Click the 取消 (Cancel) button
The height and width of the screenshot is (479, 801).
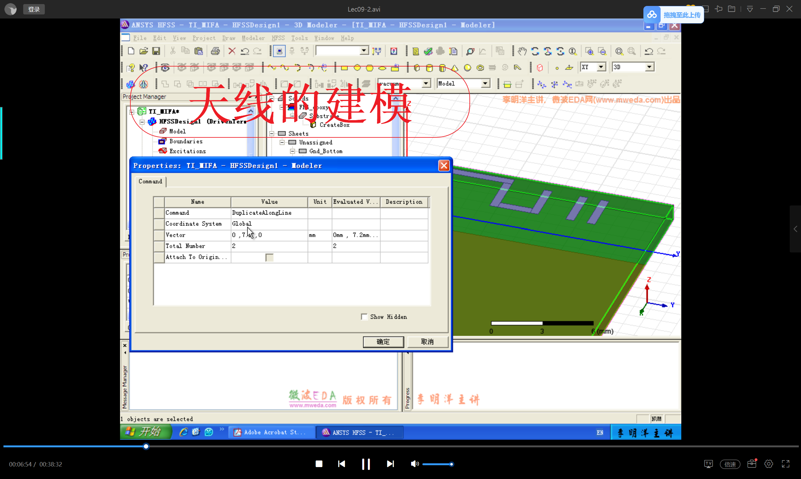point(427,342)
